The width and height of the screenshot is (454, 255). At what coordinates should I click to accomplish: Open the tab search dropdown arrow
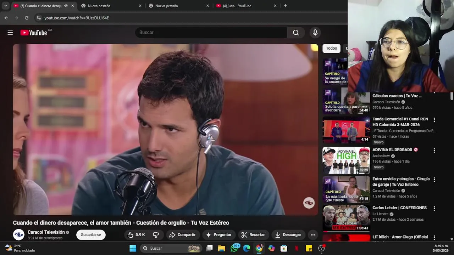click(5, 6)
